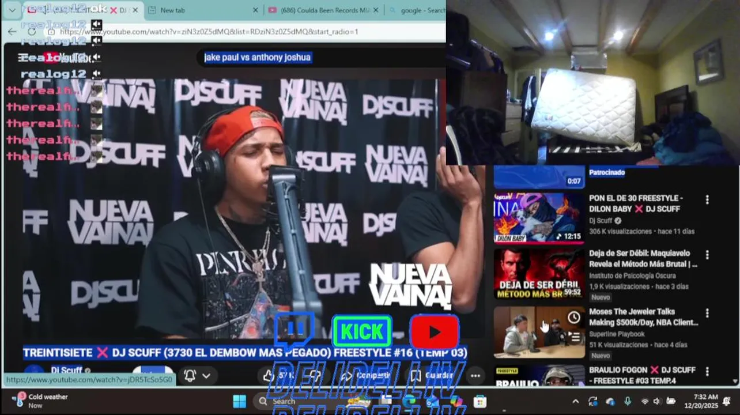Open options menu for PON EL DE 30

pyautogui.click(x=707, y=199)
